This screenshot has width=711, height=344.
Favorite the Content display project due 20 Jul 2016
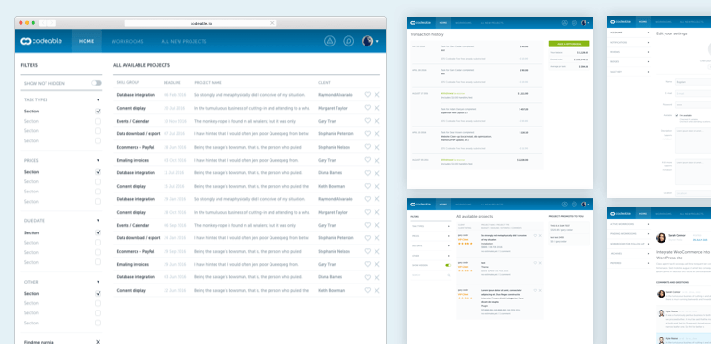pos(368,108)
